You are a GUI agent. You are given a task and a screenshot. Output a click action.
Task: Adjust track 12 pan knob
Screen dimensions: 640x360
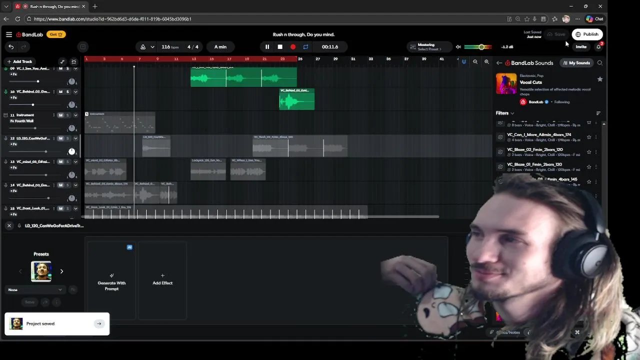tap(71, 151)
